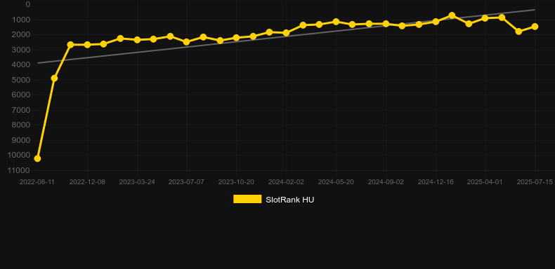Click the yellow SlotRank HU legend swatch
Screen dimensions: 555x269
coord(247,199)
